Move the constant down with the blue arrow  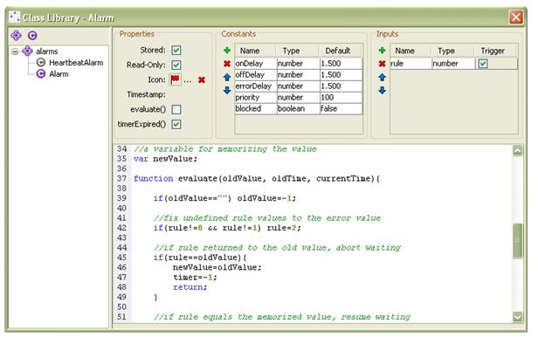[x=227, y=91]
